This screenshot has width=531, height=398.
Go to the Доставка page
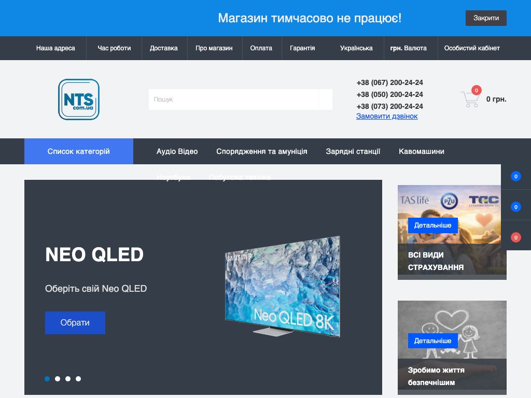[x=163, y=48]
